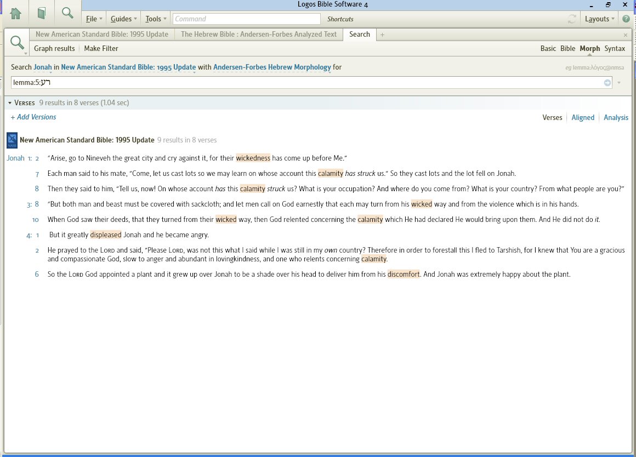636x457 pixels.
Task: Change Andersen-Forbes Hebrew Morphology selection
Action: (272, 67)
